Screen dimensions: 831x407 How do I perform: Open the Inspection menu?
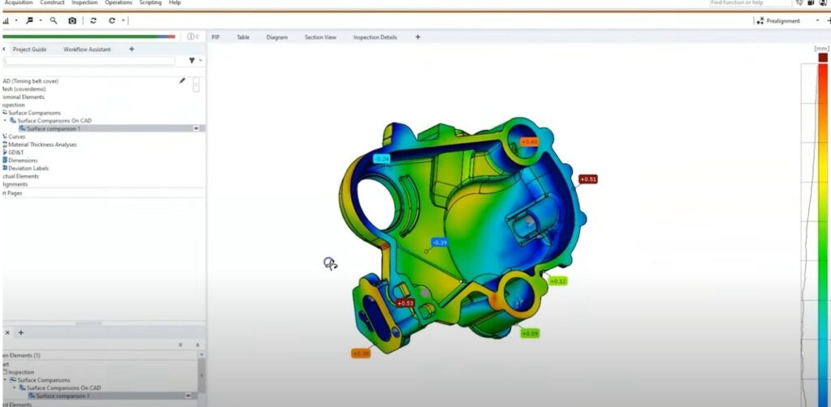click(84, 2)
